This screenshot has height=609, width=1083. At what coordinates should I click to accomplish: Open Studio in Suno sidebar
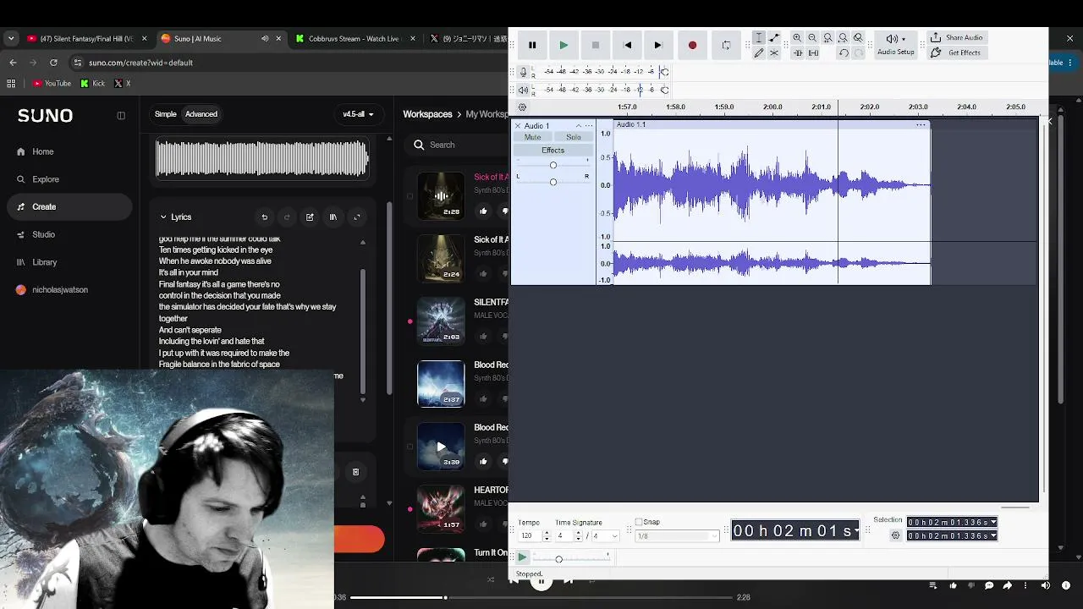tap(43, 234)
